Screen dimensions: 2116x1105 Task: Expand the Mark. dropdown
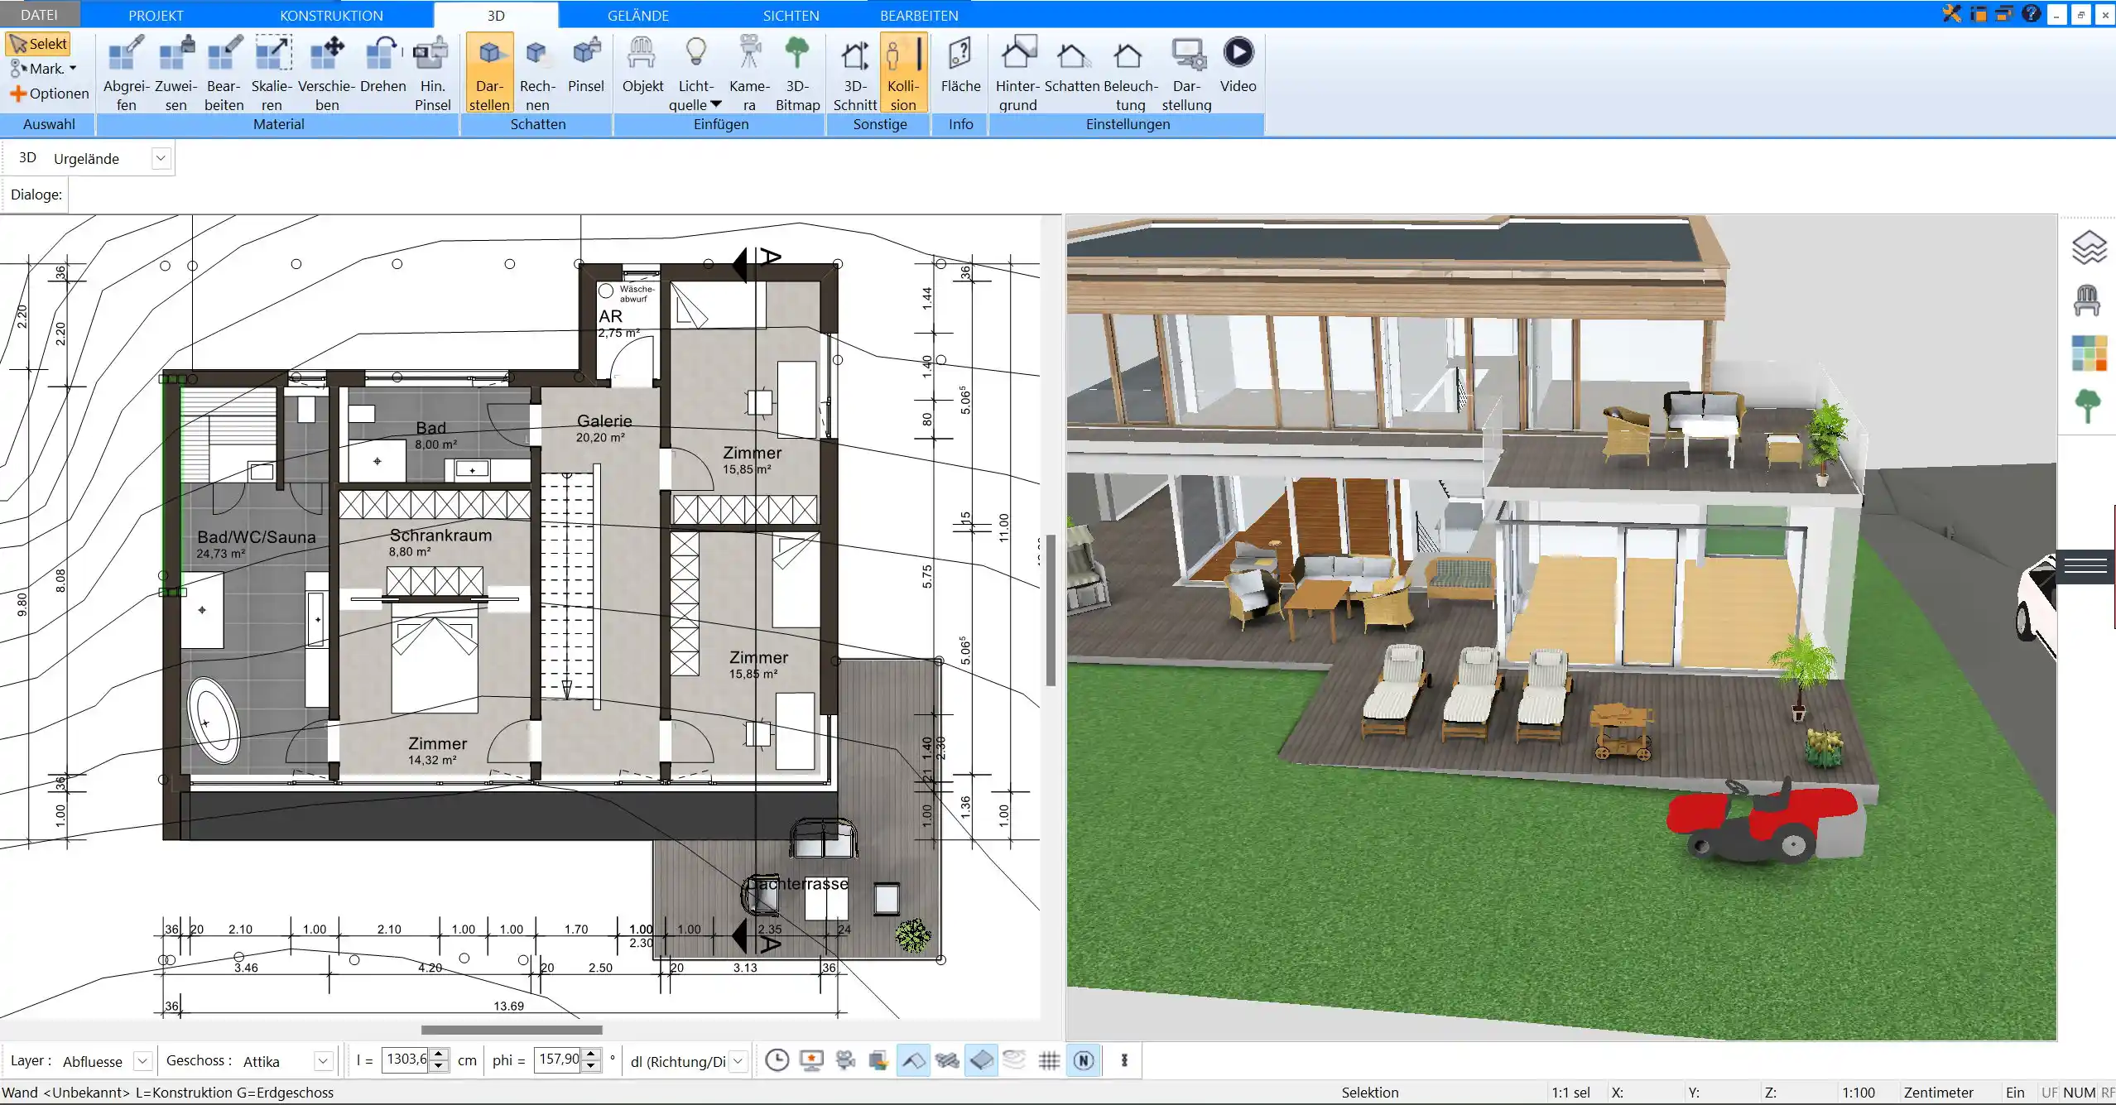click(73, 69)
